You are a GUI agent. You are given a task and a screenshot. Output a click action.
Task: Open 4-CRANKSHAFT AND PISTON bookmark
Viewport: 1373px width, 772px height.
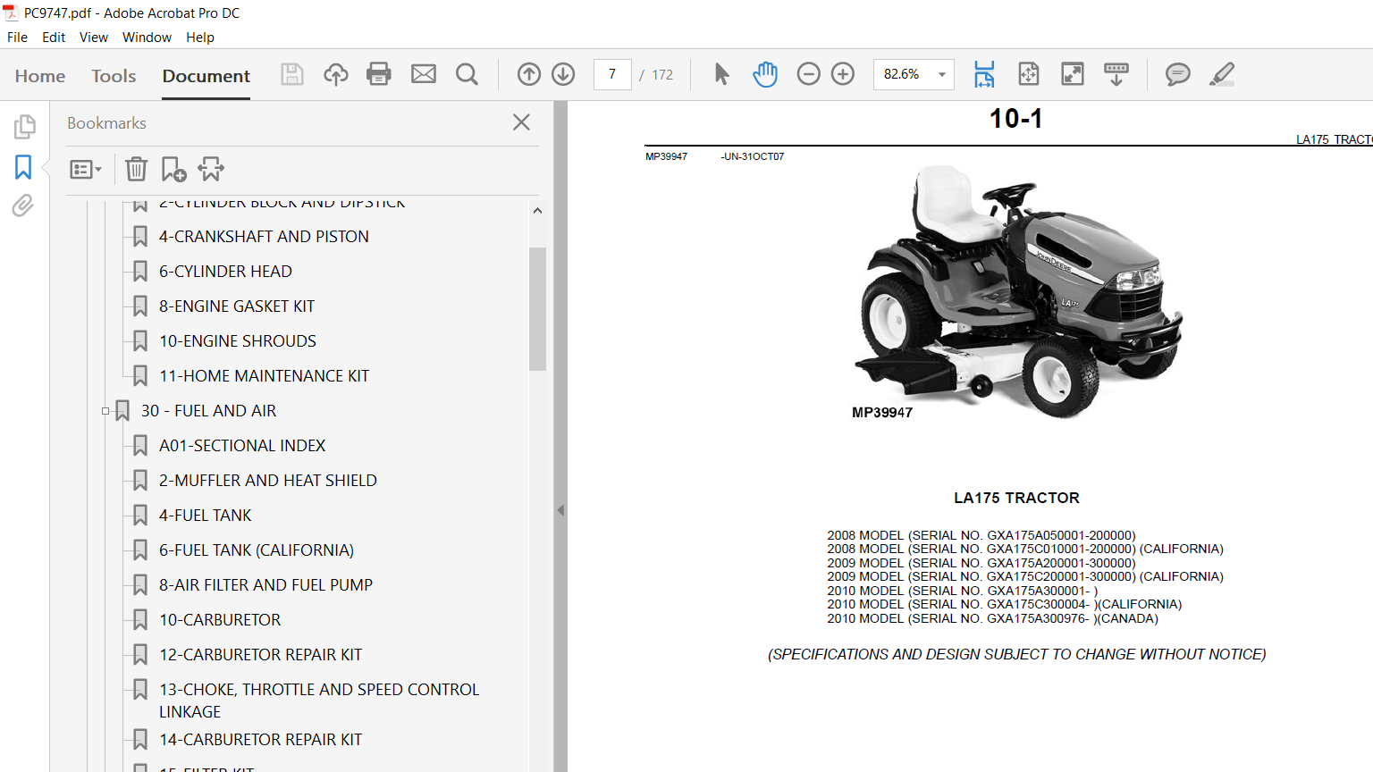click(x=264, y=237)
